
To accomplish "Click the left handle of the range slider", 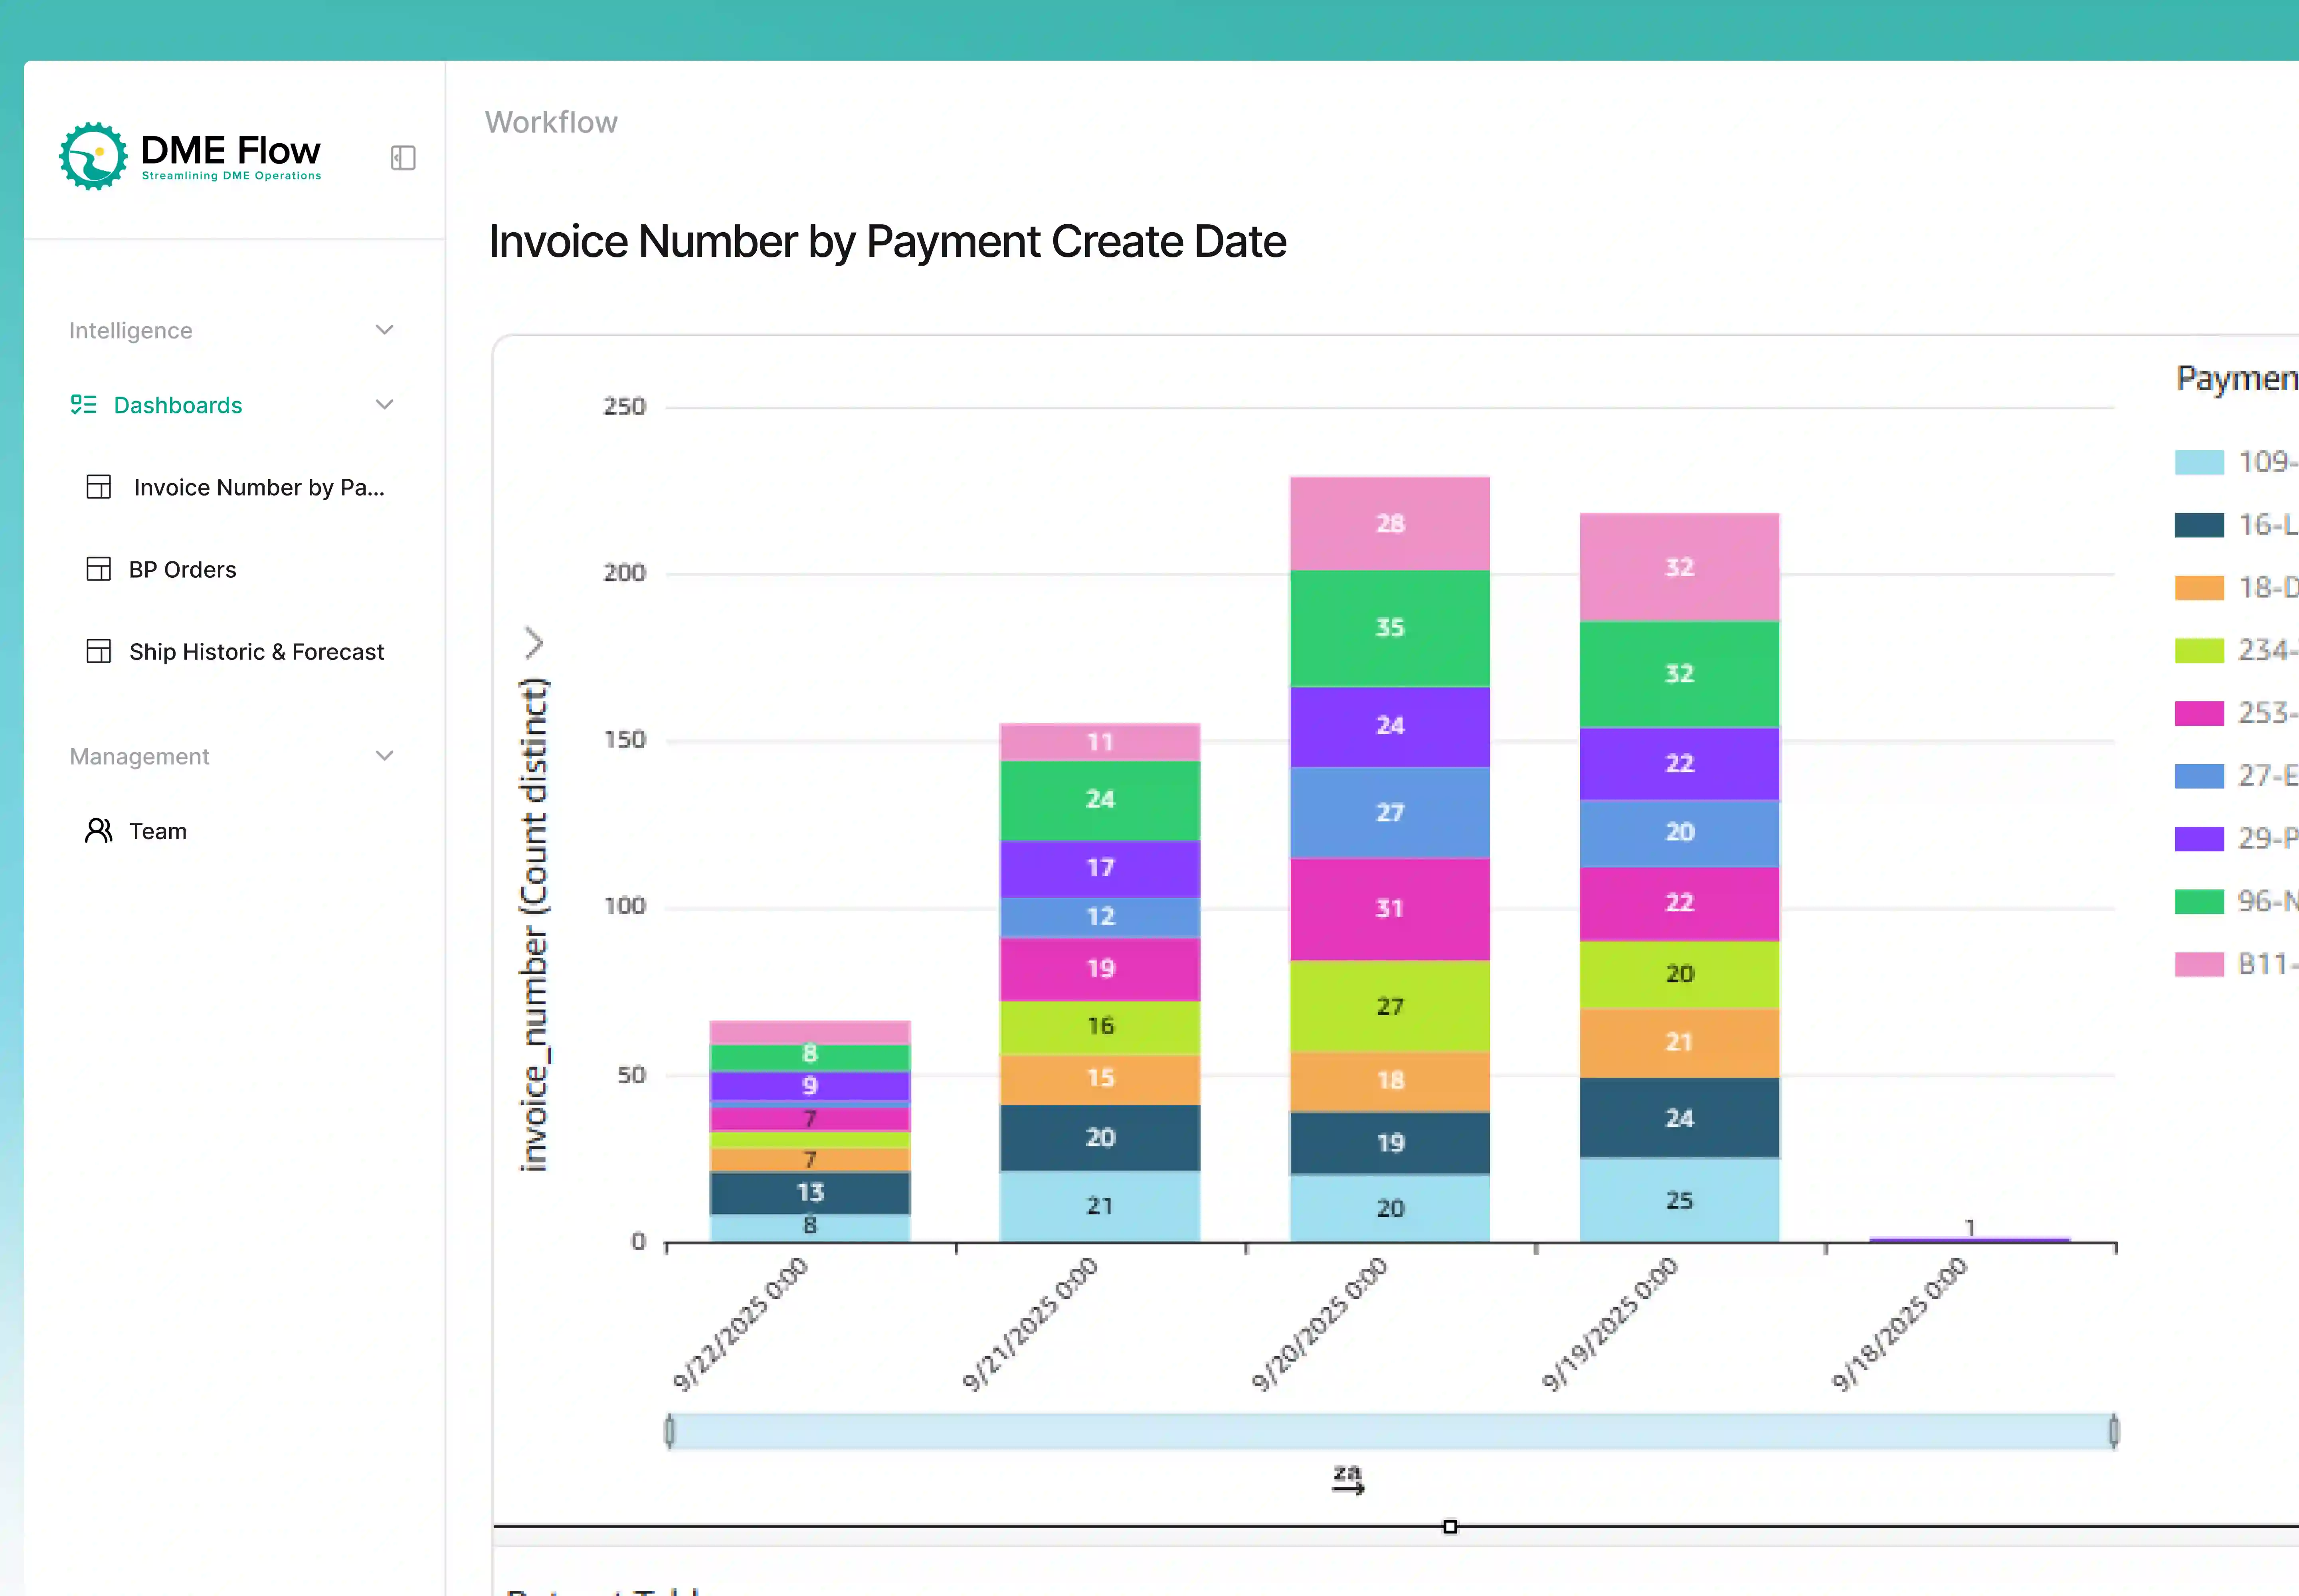I will 669,1431.
